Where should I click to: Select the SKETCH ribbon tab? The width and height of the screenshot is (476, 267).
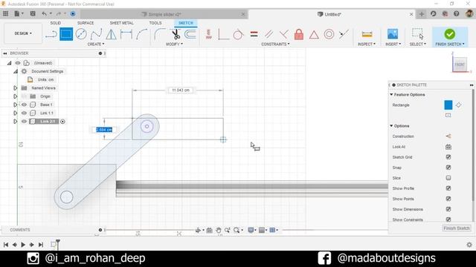click(x=186, y=23)
